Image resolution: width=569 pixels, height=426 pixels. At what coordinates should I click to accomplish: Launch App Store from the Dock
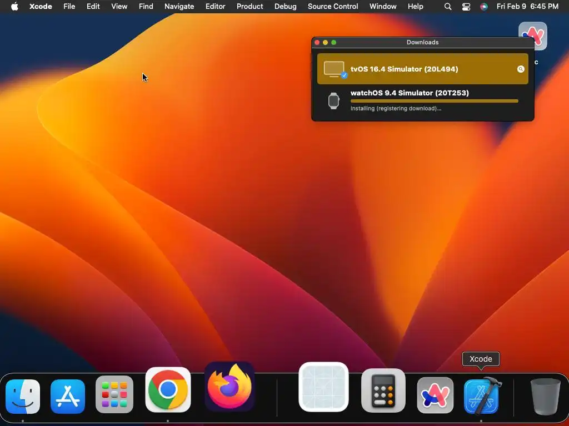pos(68,396)
